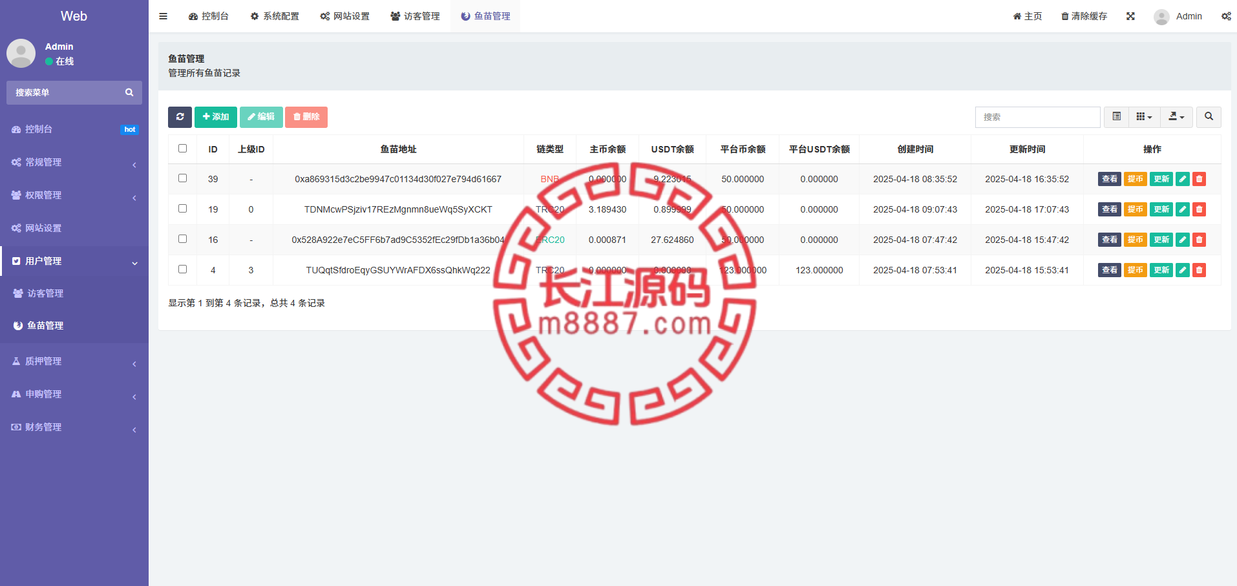Click 查看 for row ID 19

tap(1110, 209)
